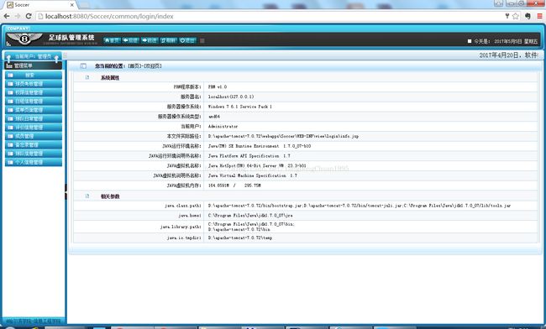Click the 退出 logout toolbar button
This screenshot has height=329, width=546.
tap(187, 40)
